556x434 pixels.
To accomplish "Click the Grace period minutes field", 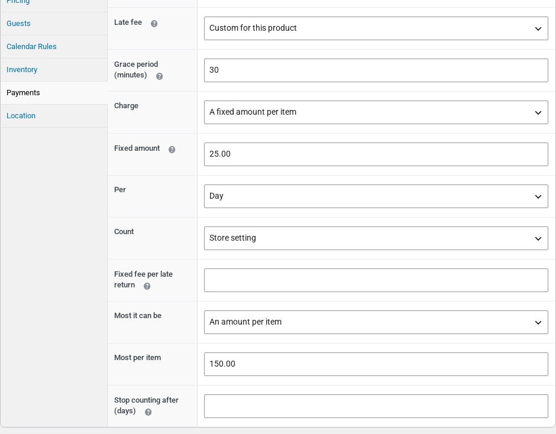I will click(x=376, y=70).
